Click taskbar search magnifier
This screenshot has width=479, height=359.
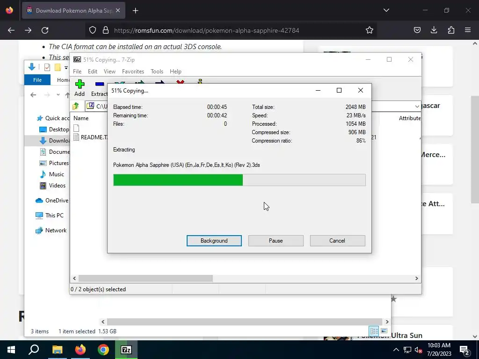[x=34, y=350]
